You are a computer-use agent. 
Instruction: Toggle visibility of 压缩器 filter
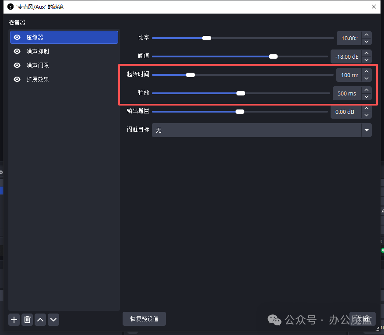pyautogui.click(x=17, y=37)
